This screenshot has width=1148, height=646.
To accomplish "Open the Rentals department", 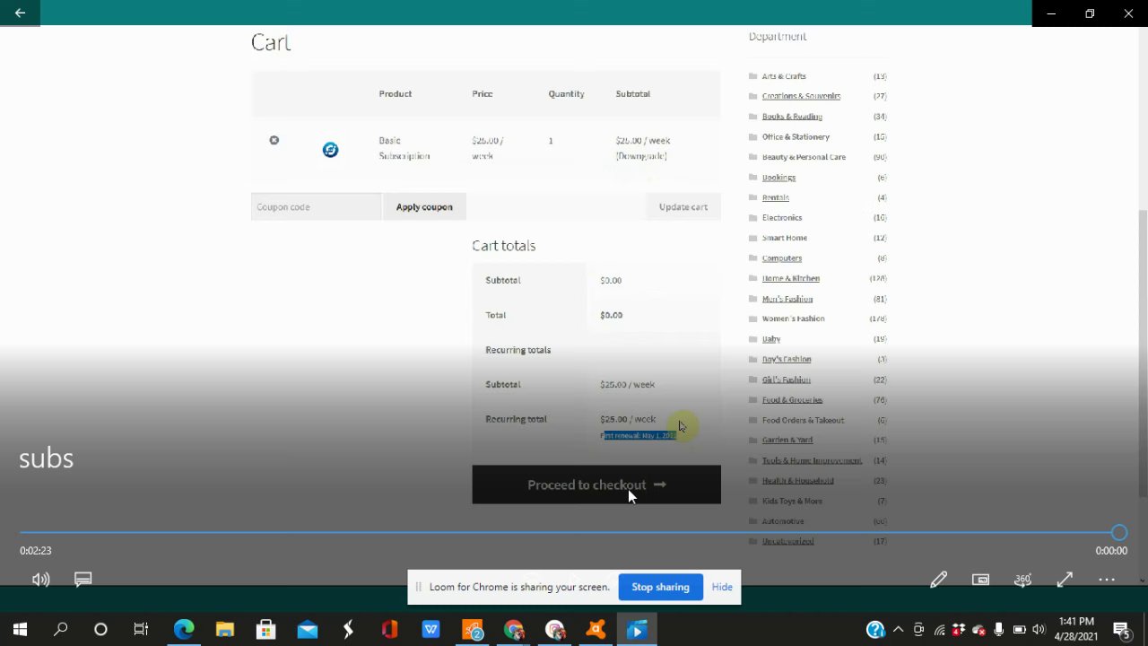I will point(776,197).
